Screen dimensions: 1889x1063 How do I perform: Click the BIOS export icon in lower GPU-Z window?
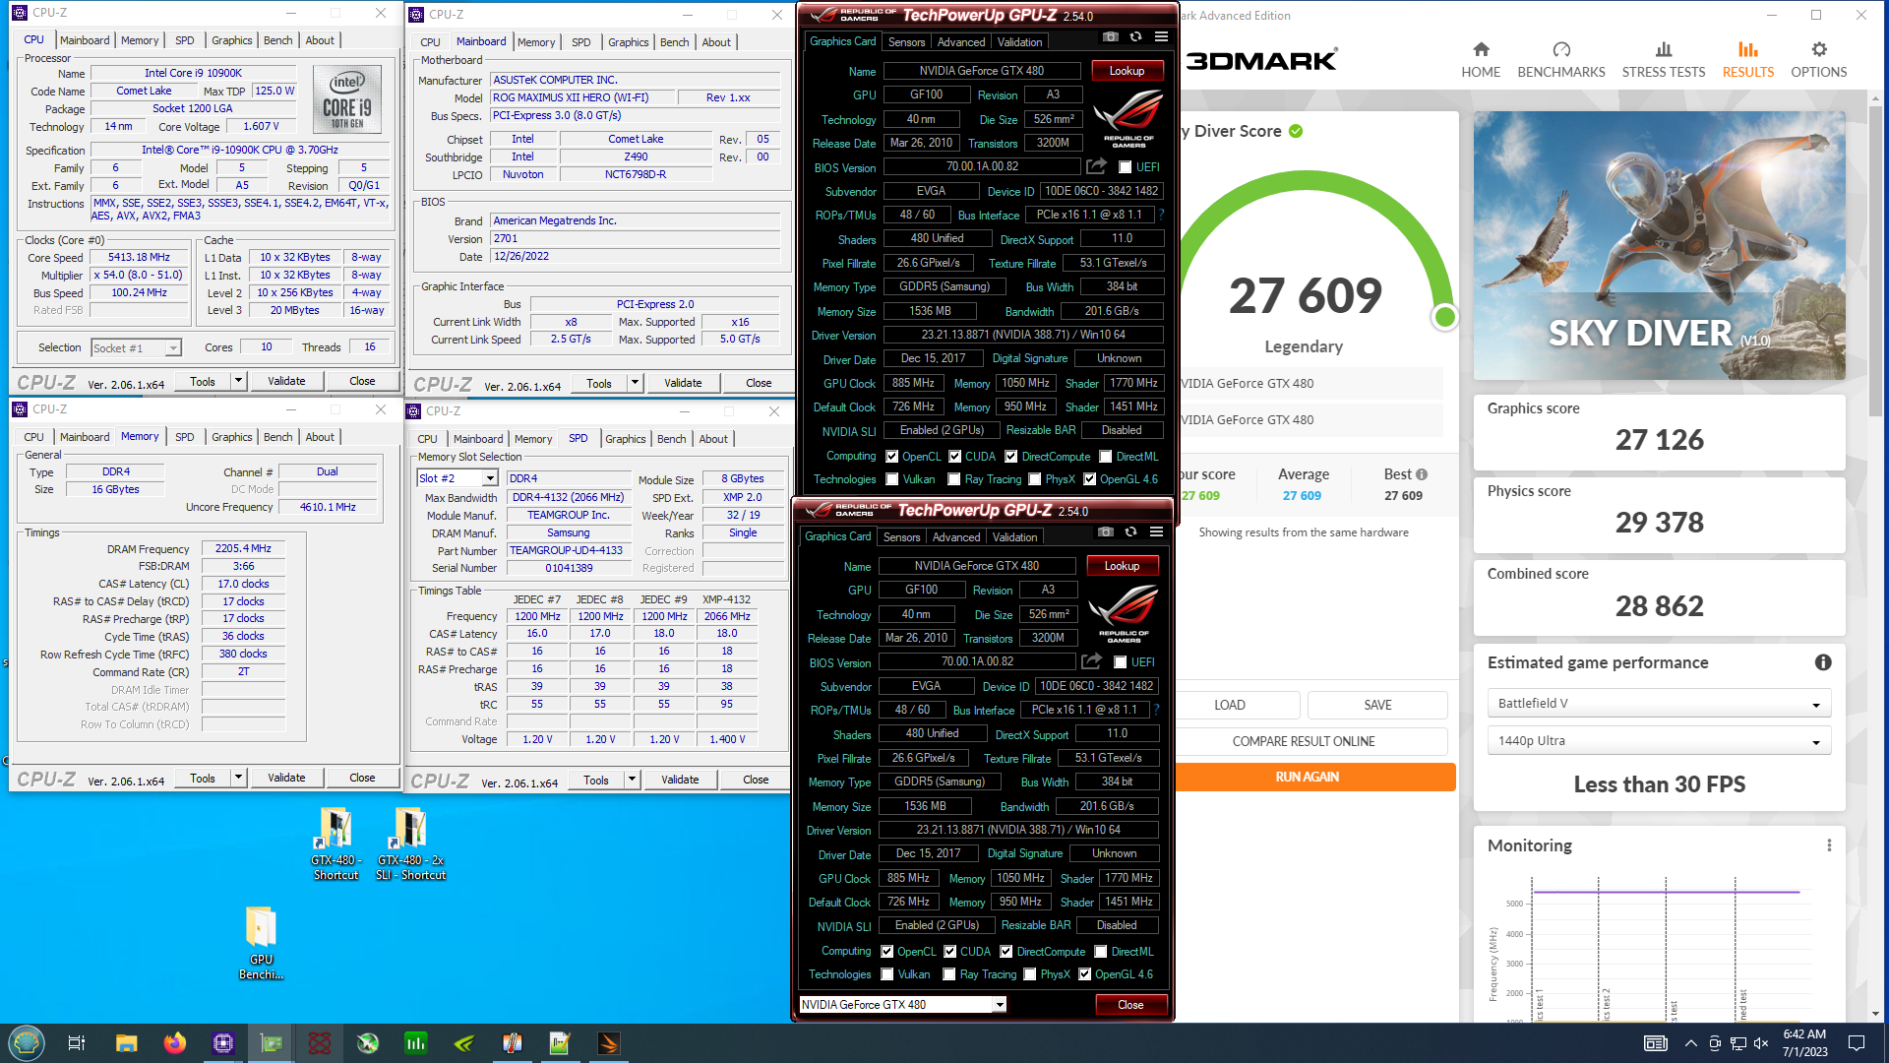pos(1091,661)
